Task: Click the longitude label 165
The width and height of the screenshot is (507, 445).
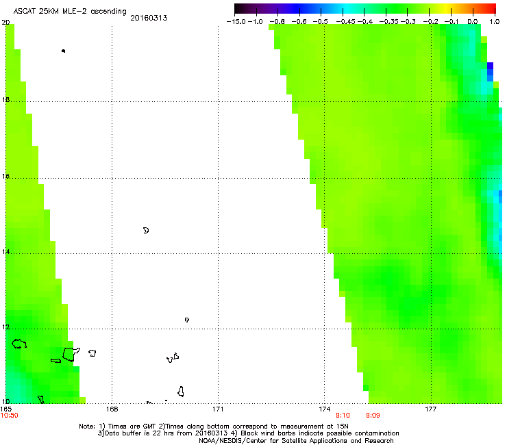Action: click(x=6, y=409)
